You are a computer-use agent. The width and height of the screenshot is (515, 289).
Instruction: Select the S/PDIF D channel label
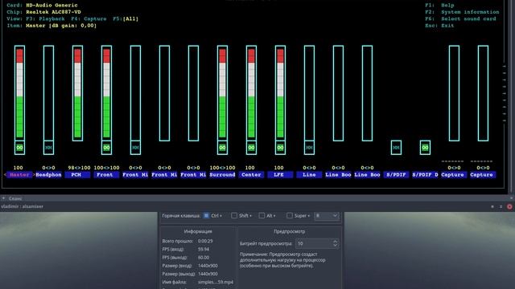425,175
